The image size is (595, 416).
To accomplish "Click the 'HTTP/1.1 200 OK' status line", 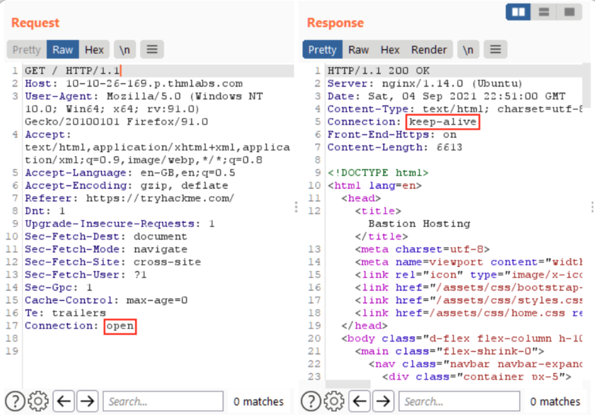I will [379, 71].
